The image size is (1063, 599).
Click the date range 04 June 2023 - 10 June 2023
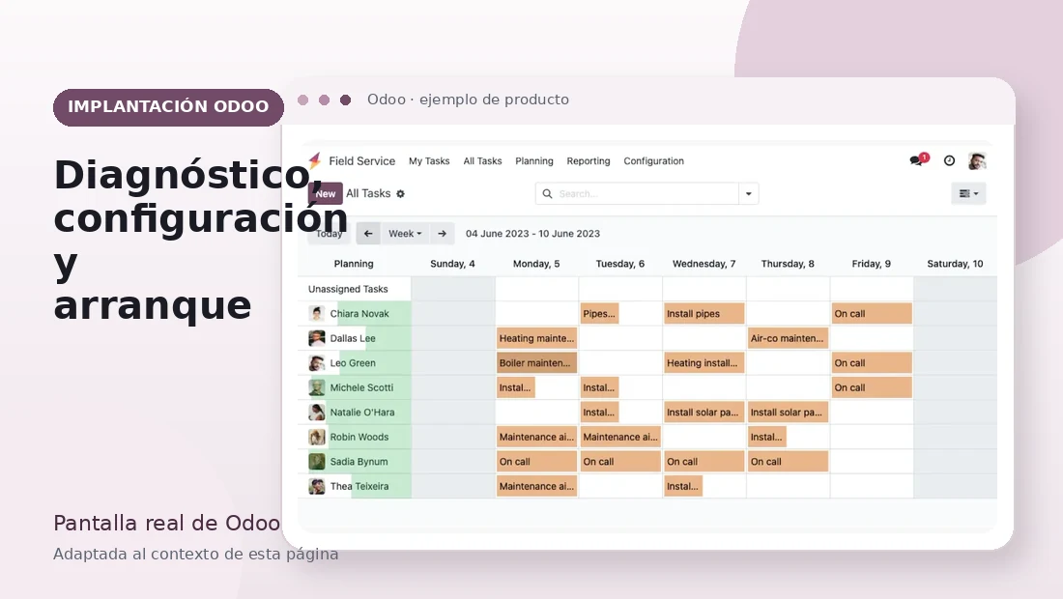[x=532, y=233]
